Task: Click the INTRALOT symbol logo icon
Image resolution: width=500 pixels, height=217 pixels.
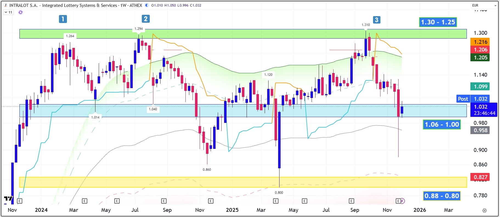Action: pos(6,5)
